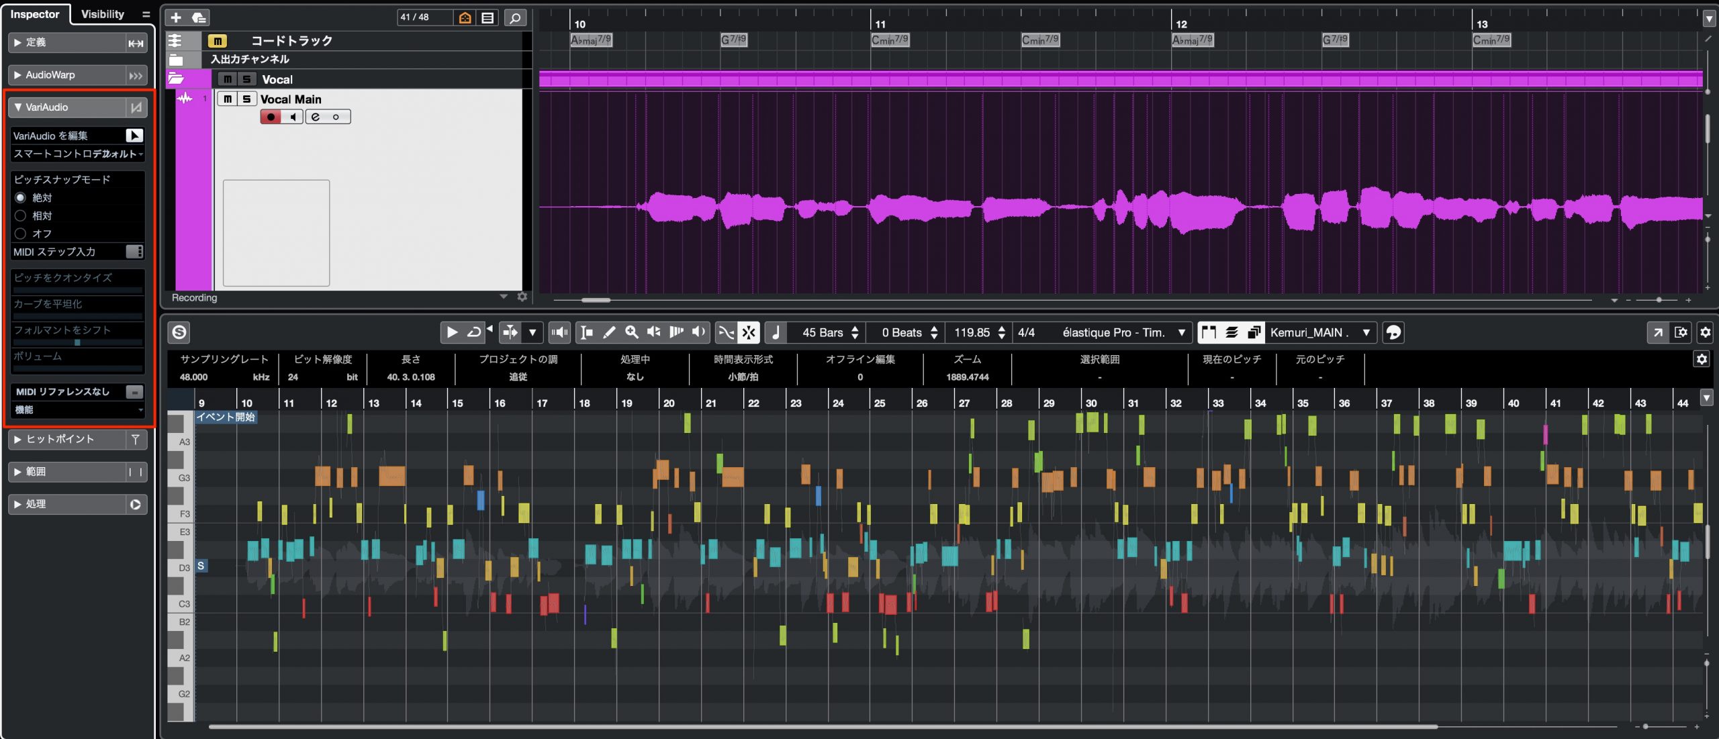Mute the chord track
Screen dimensions: 1719x739
point(217,41)
